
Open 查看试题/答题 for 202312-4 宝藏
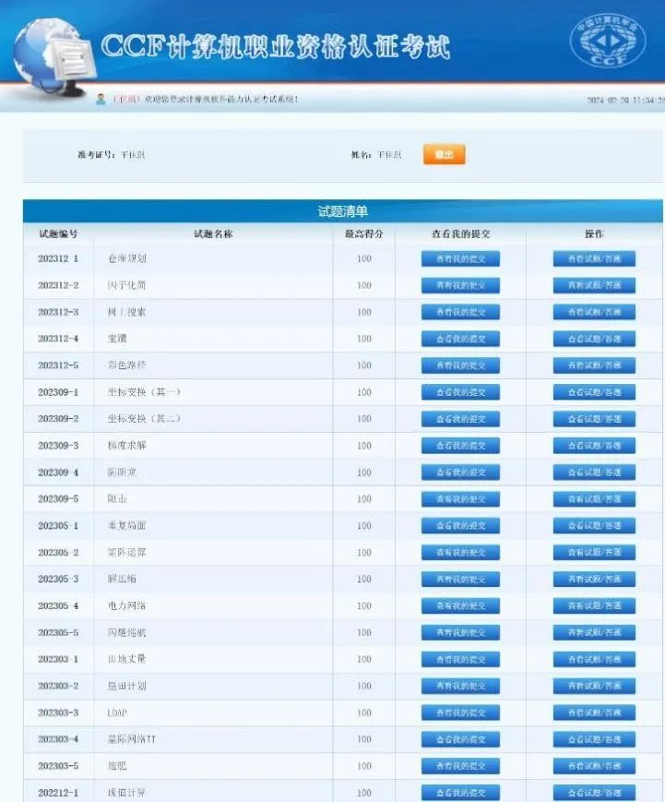click(594, 339)
